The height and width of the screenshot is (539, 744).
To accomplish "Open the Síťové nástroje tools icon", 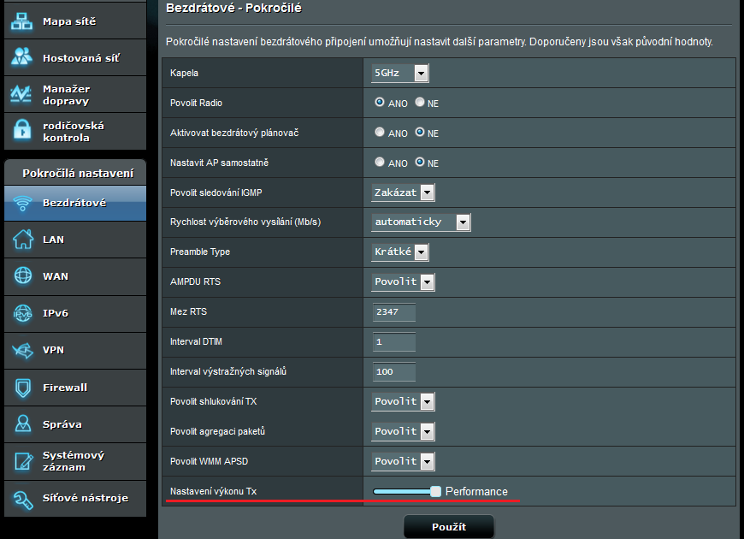I will (22, 498).
